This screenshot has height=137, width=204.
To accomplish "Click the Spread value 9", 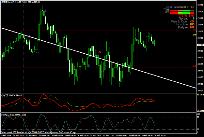I will pos(194,19).
